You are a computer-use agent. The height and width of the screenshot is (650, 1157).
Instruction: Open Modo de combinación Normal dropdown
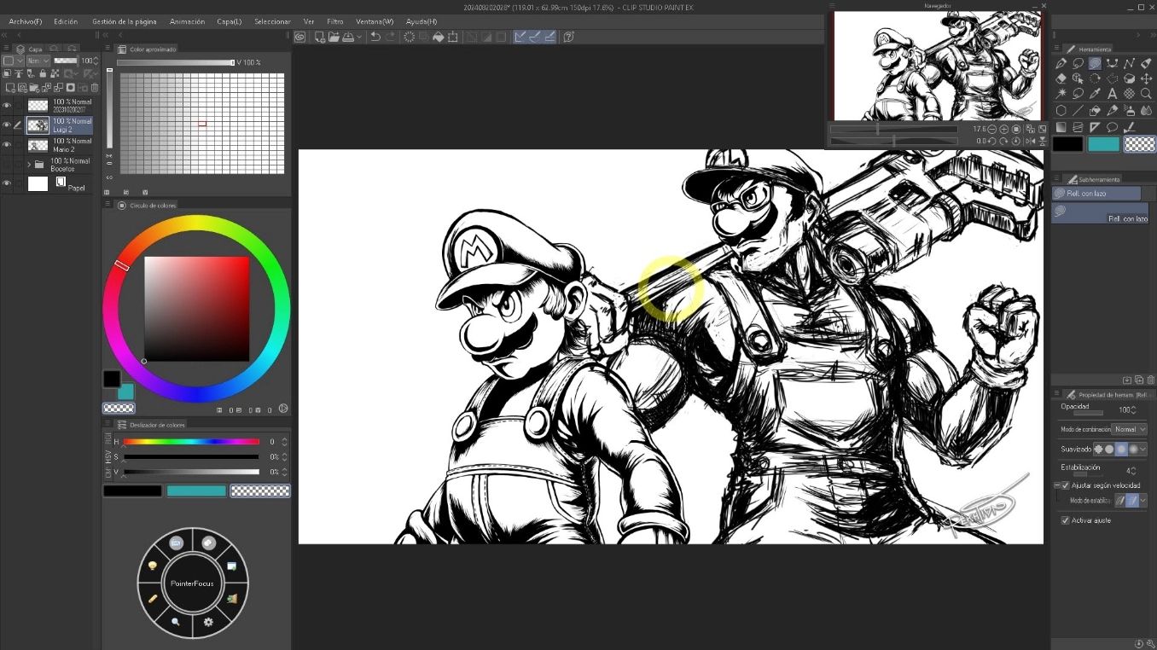point(1130,429)
